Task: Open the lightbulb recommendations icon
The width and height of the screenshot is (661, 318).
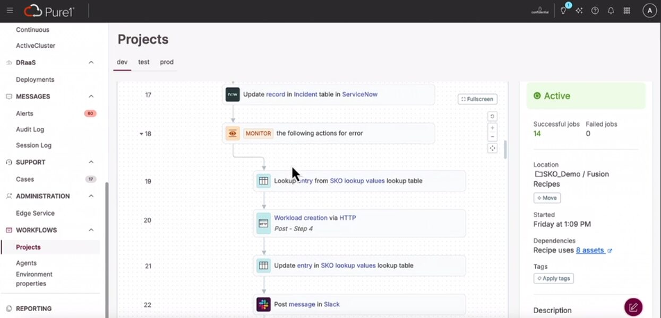Action: click(563, 11)
